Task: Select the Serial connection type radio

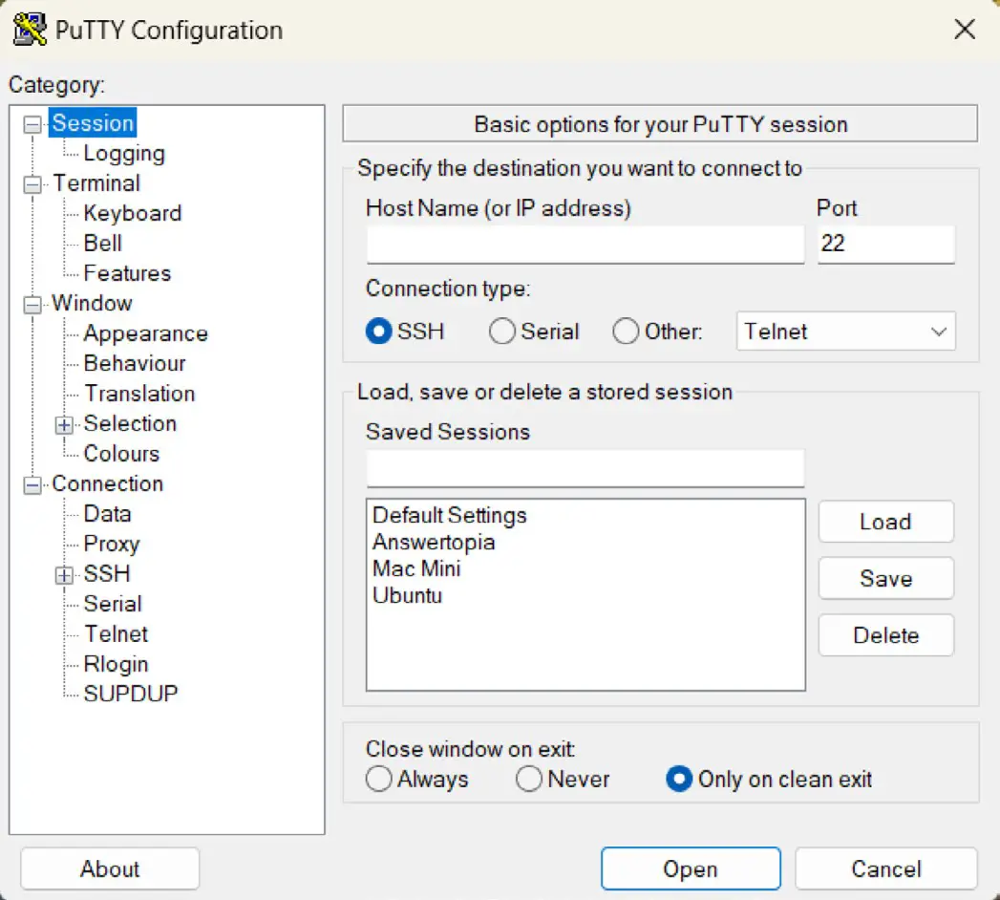Action: pos(502,332)
